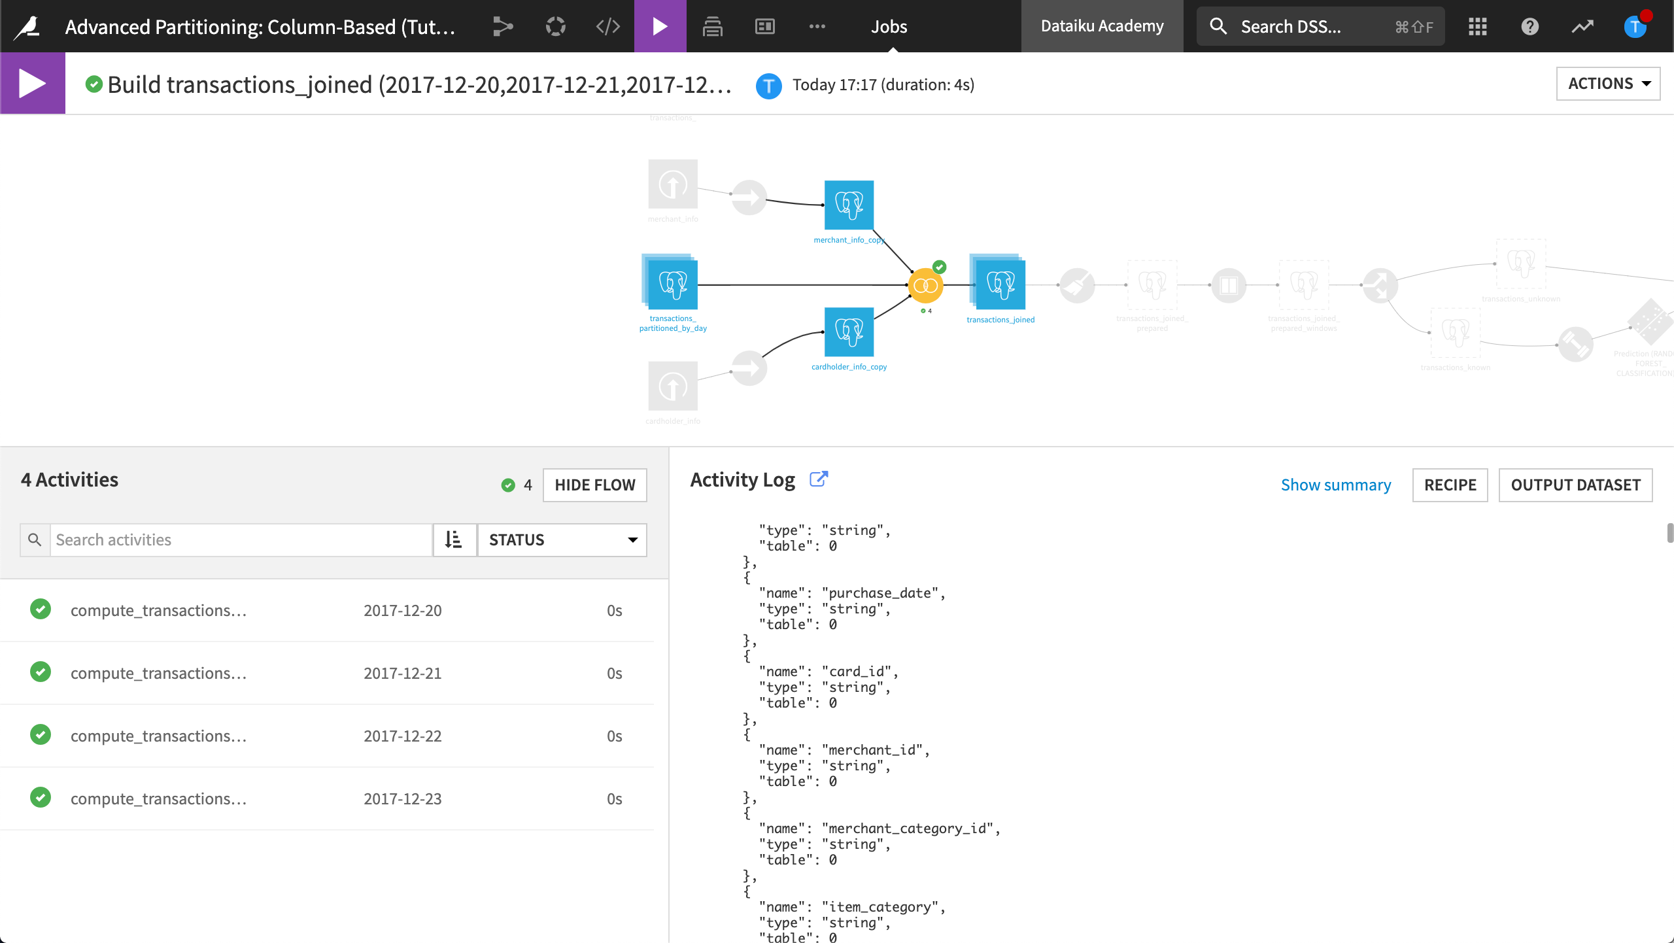Select the merchant_info_copy dataset in the flow

coord(848,205)
